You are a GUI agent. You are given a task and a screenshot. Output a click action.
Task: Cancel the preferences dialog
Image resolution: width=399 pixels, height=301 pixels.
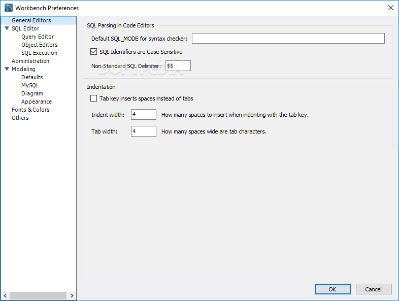[373, 289]
